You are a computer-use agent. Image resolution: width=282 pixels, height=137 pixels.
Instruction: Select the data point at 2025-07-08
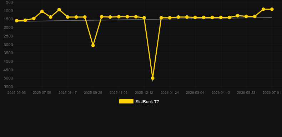42,11
